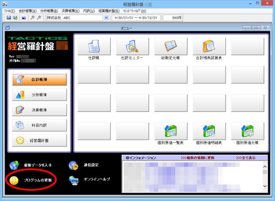Viewport: 275px width, 201px height.
Task: Click the first pin toolbar icon
Action: [x=32, y=18]
